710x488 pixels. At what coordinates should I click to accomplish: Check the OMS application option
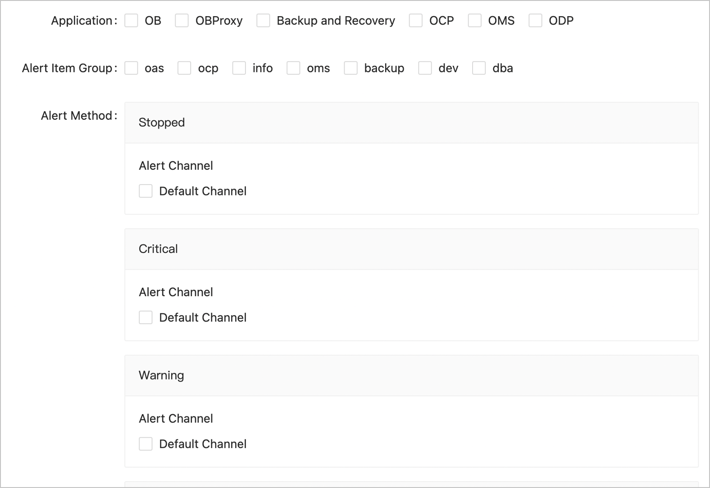[475, 20]
